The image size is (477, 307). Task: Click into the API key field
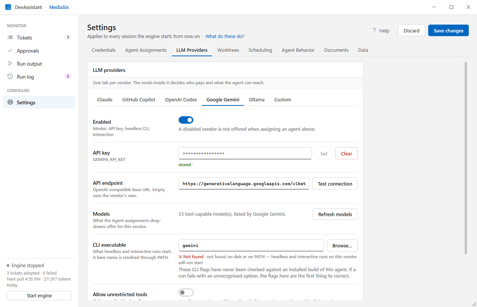point(245,153)
